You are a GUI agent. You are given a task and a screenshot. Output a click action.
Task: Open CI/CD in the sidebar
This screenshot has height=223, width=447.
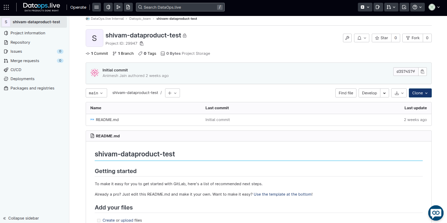point(16,70)
